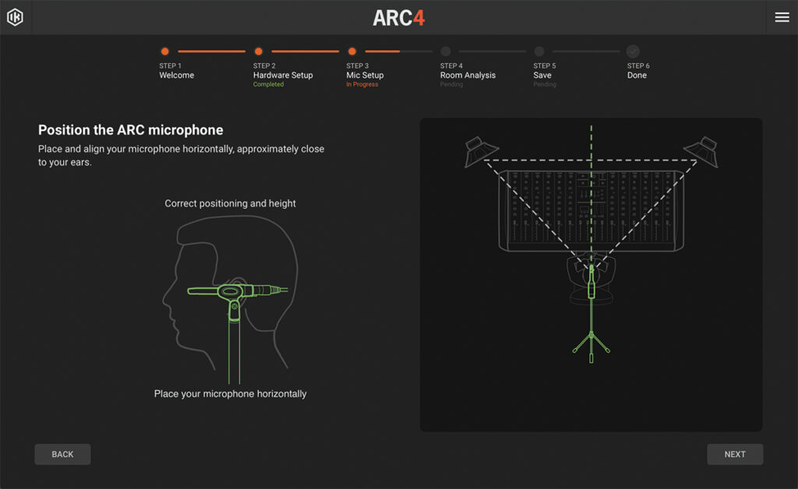Screen dimensions: 798x489
Task: Click the 'Place and align your microphone' instruction text
Action: (181, 156)
